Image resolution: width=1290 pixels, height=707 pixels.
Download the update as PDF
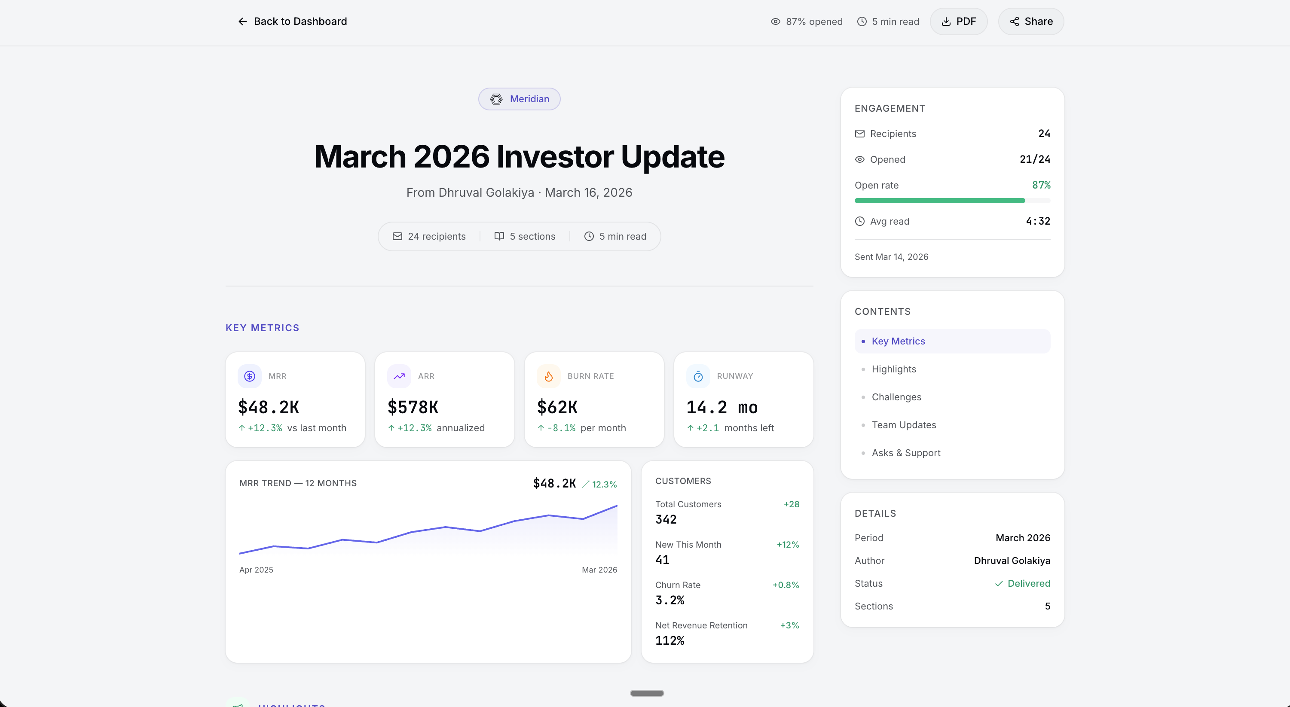pos(959,21)
